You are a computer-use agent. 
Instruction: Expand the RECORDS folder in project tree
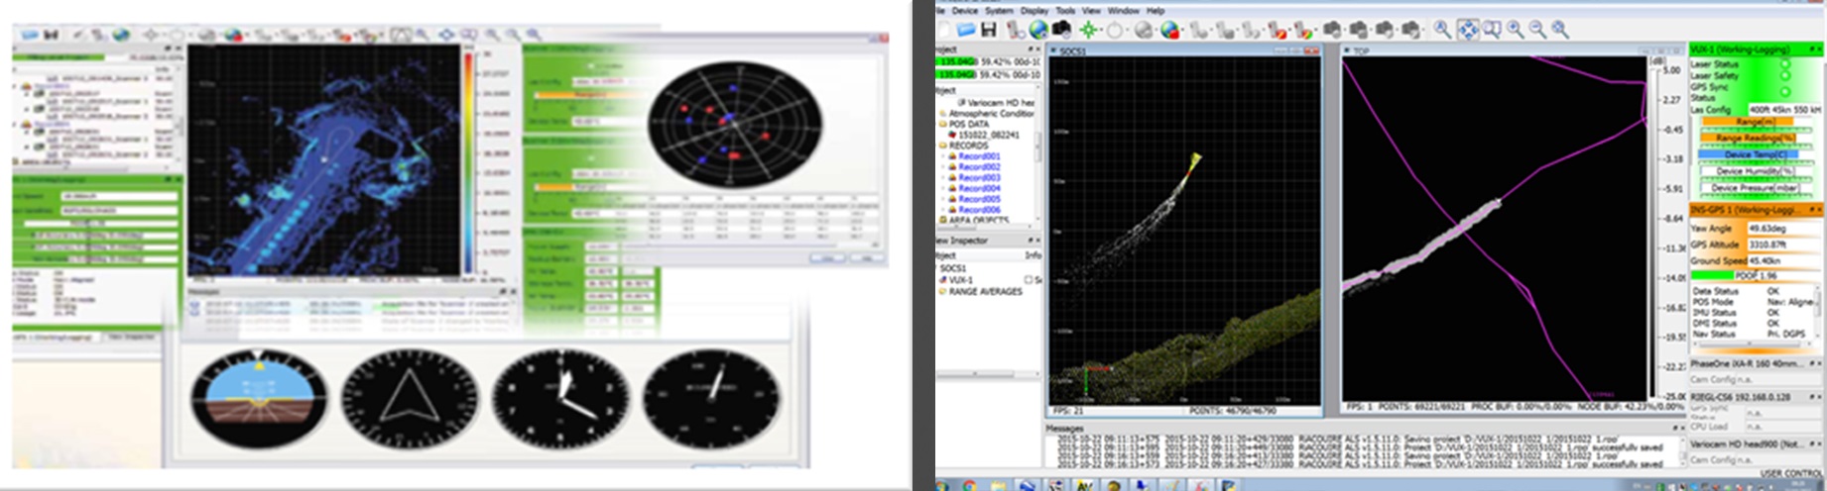coord(942,146)
